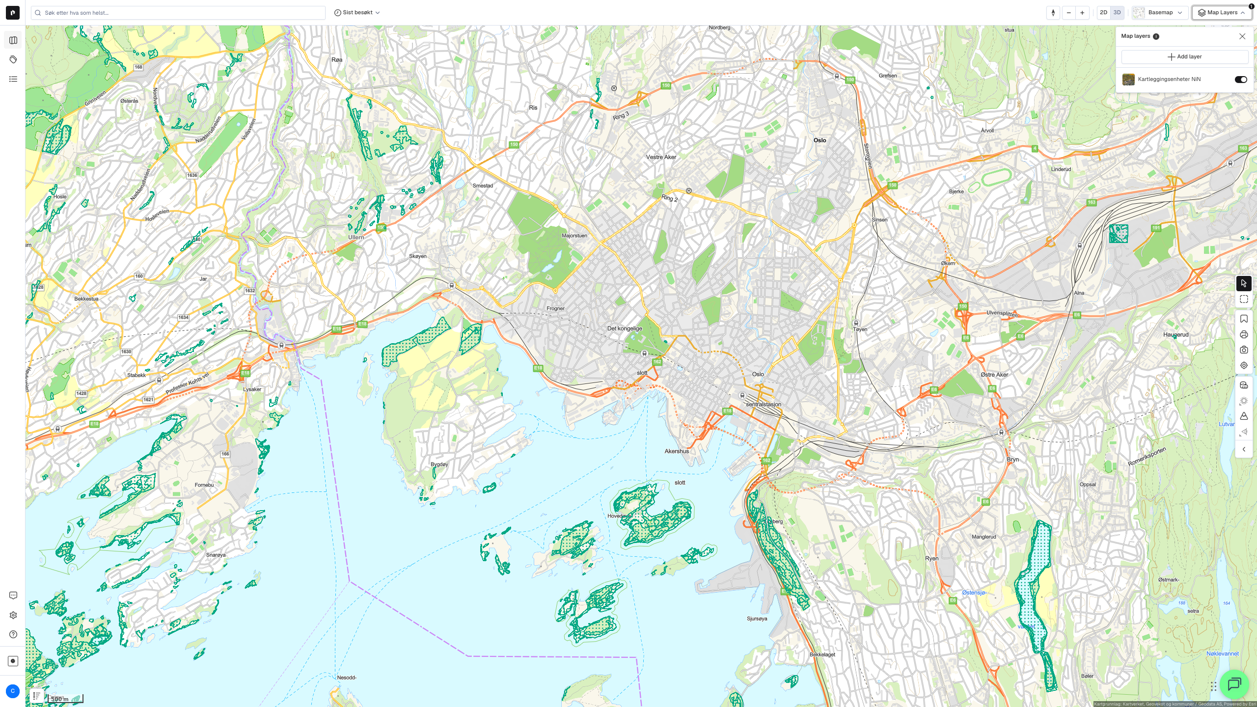Click the Fornebu label on map
Image resolution: width=1257 pixels, height=707 pixels.
point(204,485)
